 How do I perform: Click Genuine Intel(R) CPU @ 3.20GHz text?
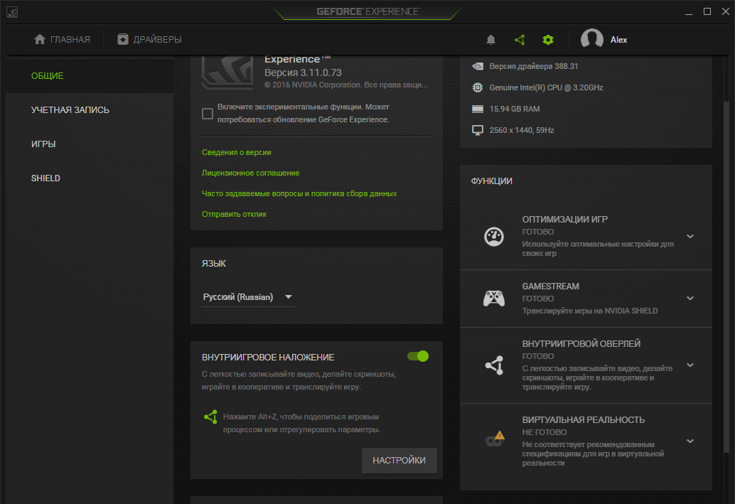[546, 87]
